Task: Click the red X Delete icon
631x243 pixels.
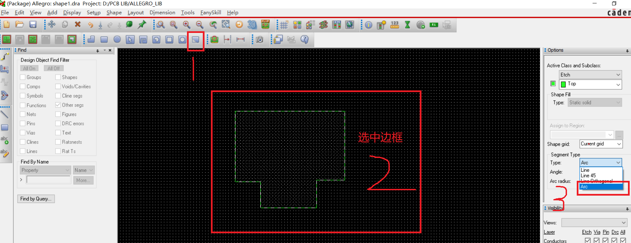Action: [x=78, y=25]
